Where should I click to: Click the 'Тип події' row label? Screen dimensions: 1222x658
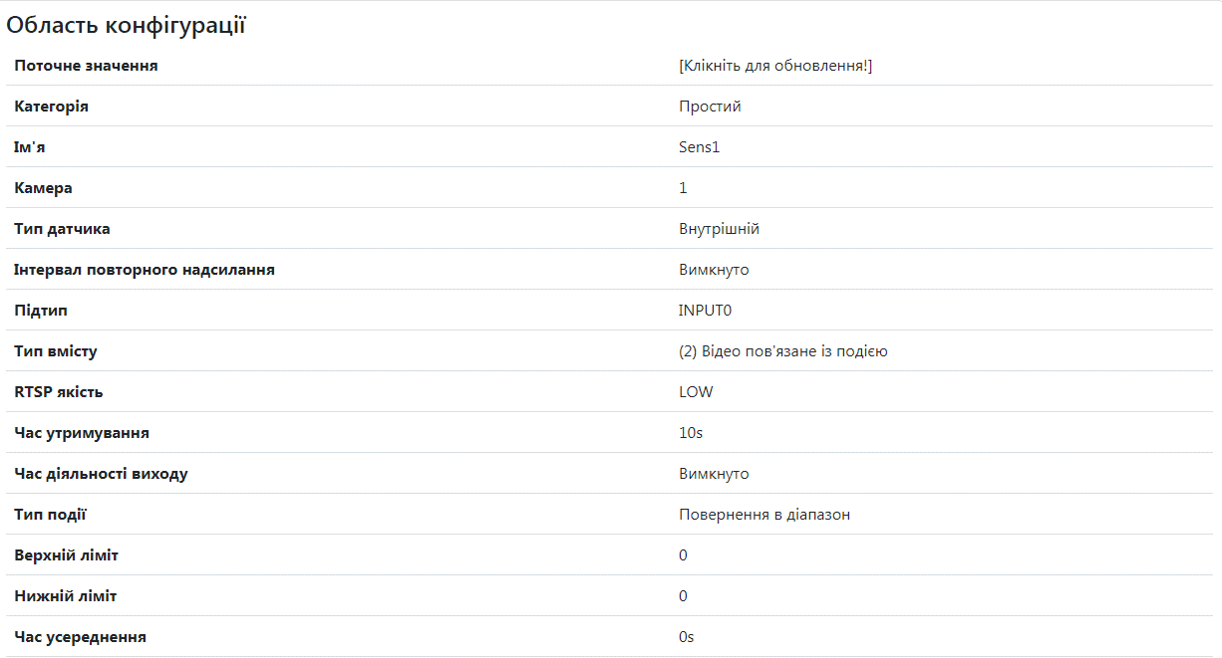(51, 515)
